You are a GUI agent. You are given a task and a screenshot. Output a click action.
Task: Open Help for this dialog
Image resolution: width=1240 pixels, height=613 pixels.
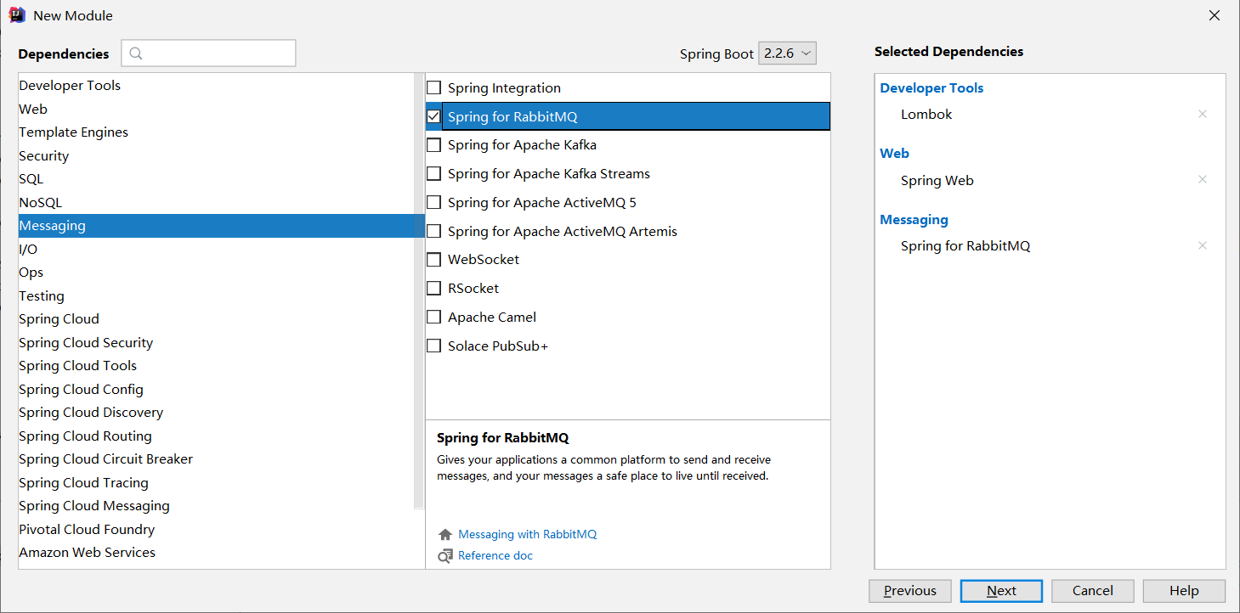tap(1184, 591)
